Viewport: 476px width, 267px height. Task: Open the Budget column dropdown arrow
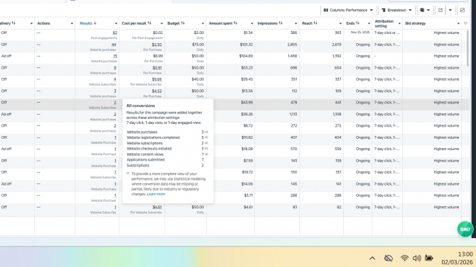pos(202,23)
